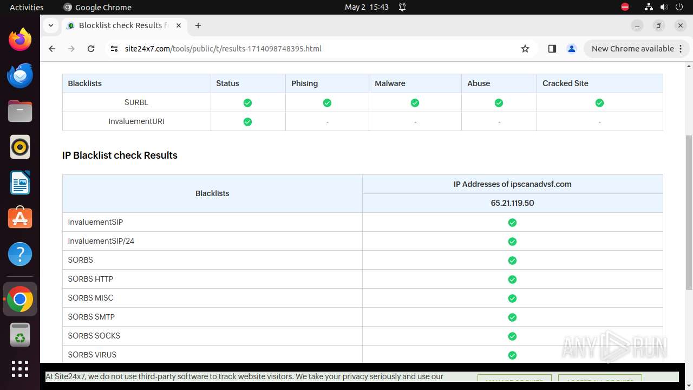Screen dimensions: 693x390
Task: Open the Chrome profile avatar
Action: pyautogui.click(x=572, y=49)
